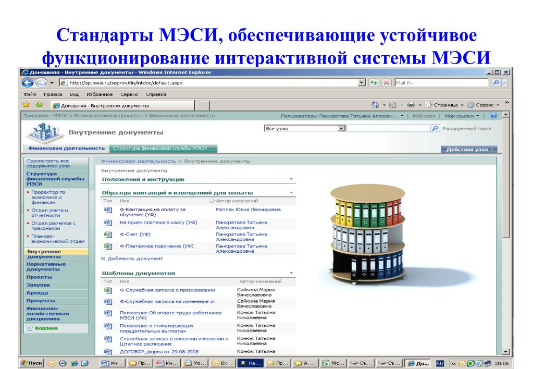Expand the Действия узла menu
Viewport: 533px width, 369px height.
(x=469, y=149)
